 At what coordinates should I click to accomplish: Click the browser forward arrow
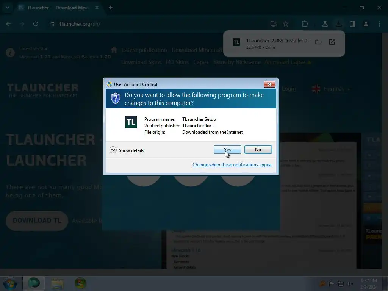tap(22, 24)
